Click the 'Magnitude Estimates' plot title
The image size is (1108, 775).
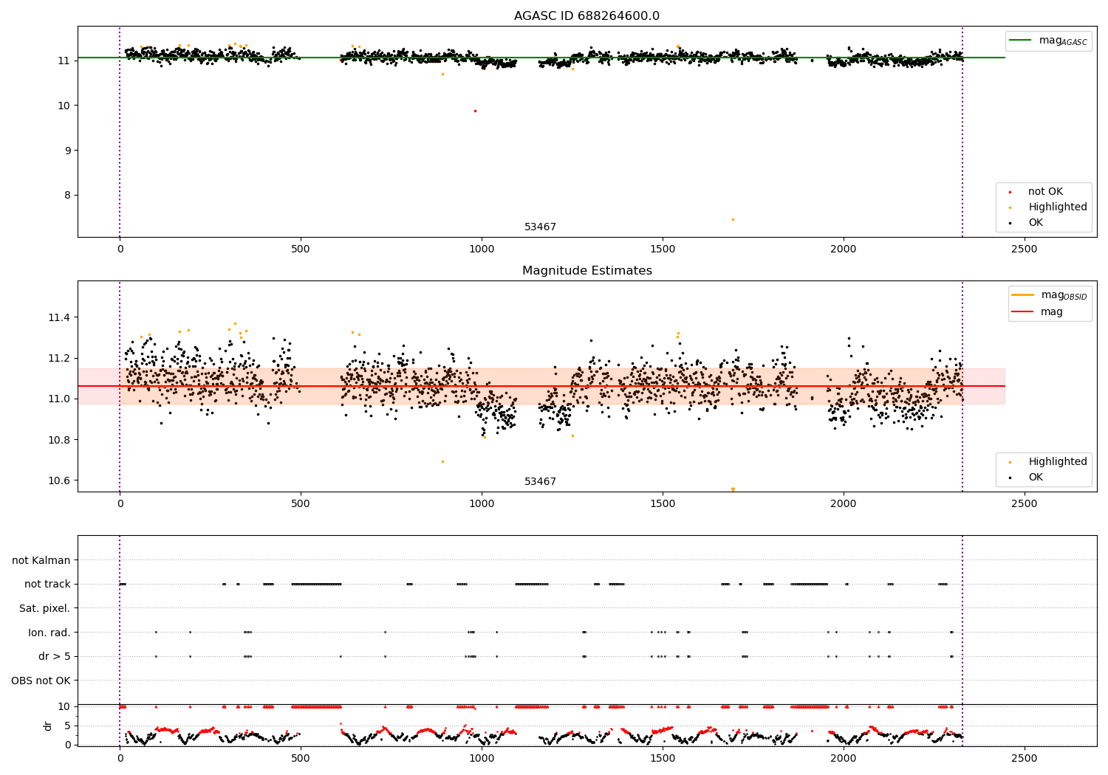pyautogui.click(x=587, y=271)
